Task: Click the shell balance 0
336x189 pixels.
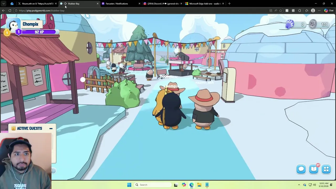Action: coord(302,24)
